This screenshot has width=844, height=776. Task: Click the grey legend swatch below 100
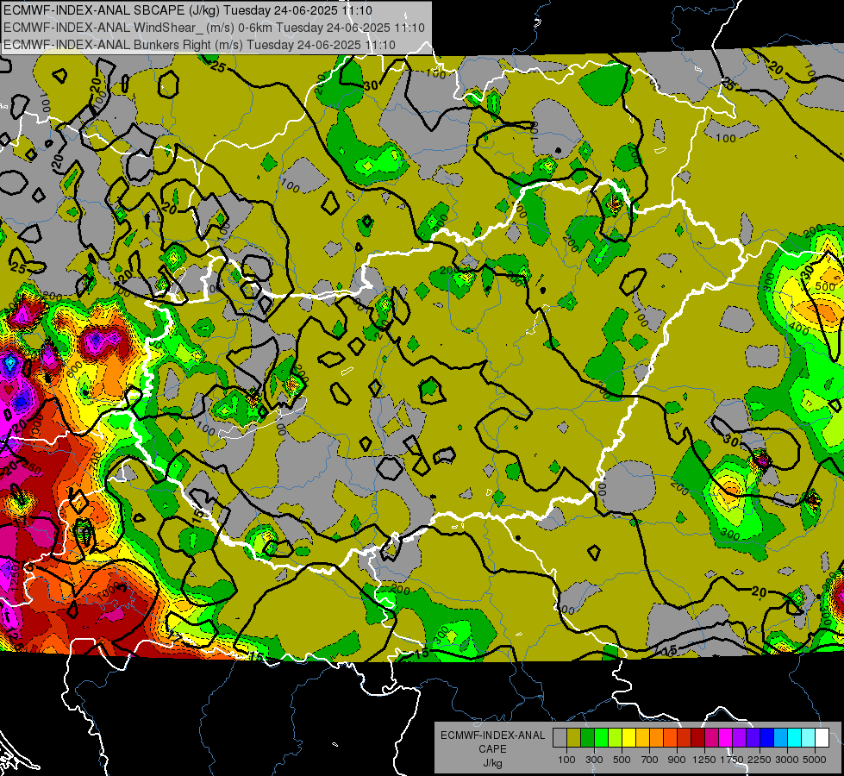[560, 738]
